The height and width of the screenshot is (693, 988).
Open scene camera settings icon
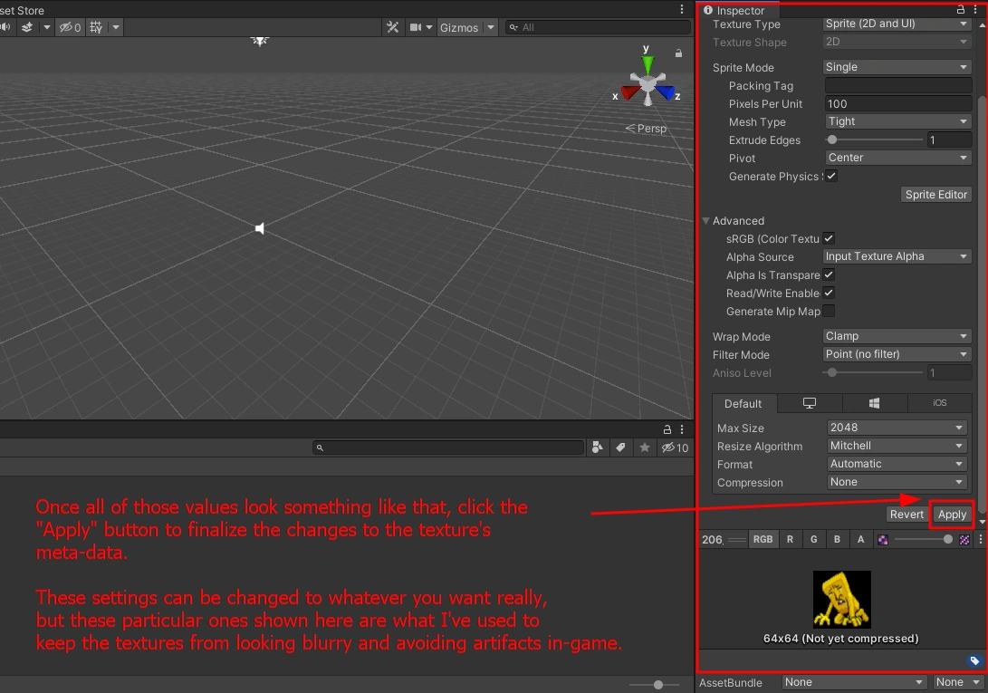pos(416,27)
